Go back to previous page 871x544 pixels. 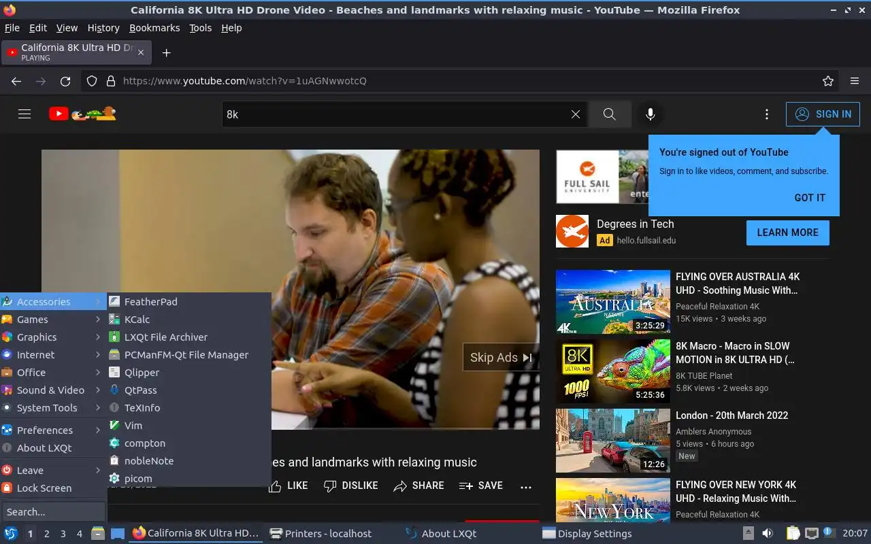click(16, 81)
